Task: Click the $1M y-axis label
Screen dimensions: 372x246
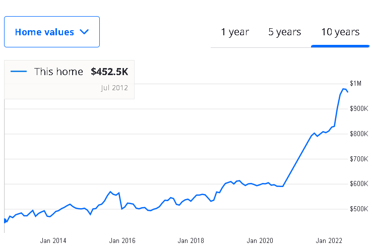Action: click(355, 84)
